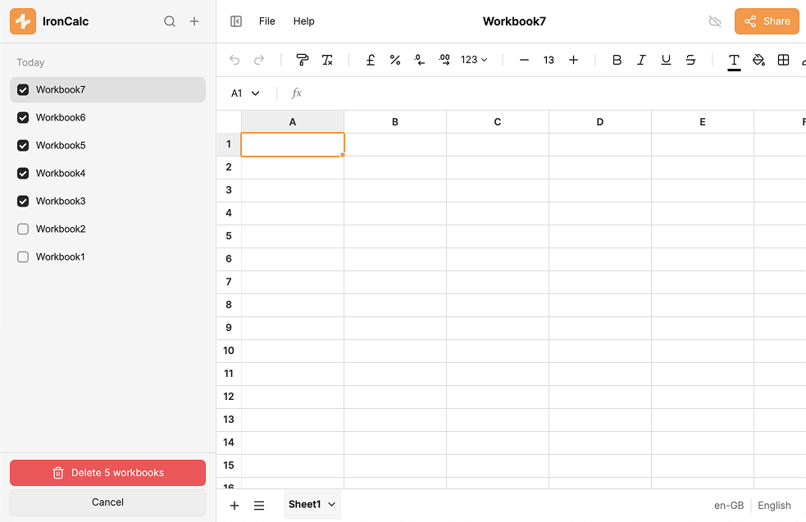Check the Workbook2 checkbox

23,229
